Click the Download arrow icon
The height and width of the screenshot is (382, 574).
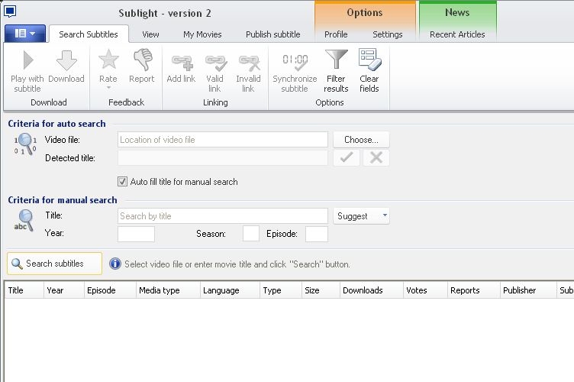point(66,60)
